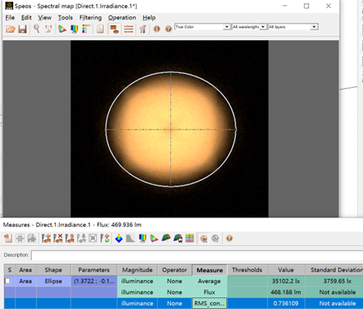Open the Operation menu
Image resolution: width=363 pixels, height=309 pixels.
pyautogui.click(x=122, y=18)
